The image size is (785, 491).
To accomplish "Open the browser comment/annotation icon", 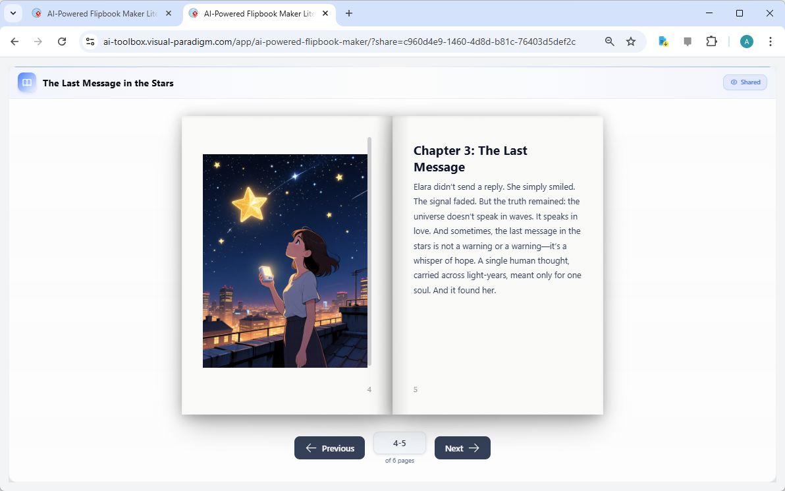I will coord(687,41).
